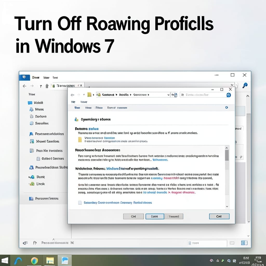The image size is (266, 266).
Task: Click the forward arrow in the rear window toolbar
Action: (32, 86)
